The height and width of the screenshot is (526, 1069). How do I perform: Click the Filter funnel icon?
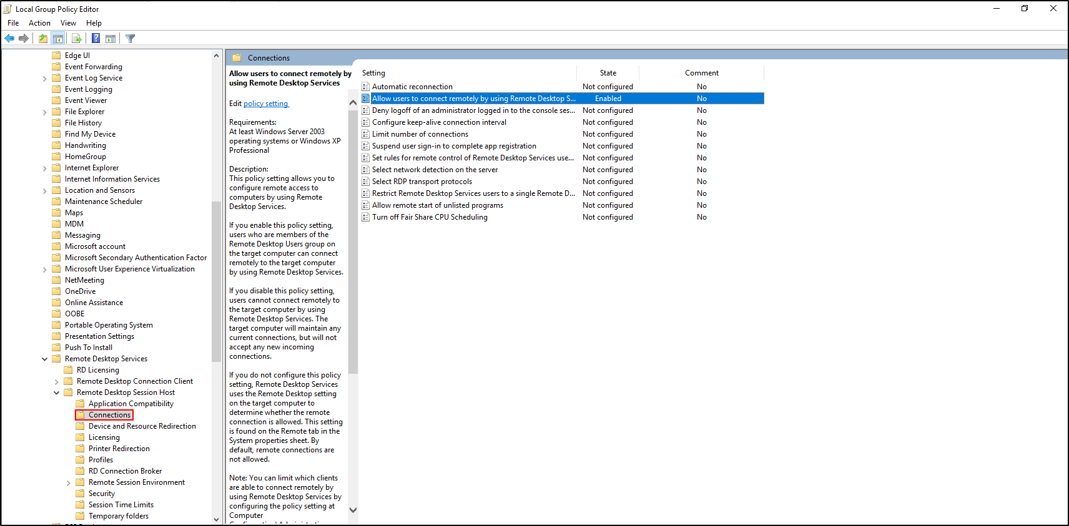tap(130, 39)
